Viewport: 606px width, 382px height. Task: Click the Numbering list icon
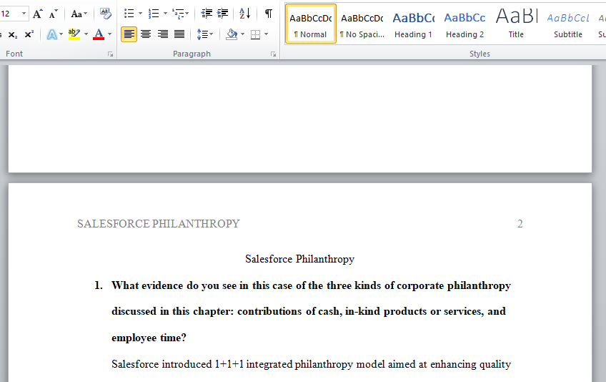154,14
